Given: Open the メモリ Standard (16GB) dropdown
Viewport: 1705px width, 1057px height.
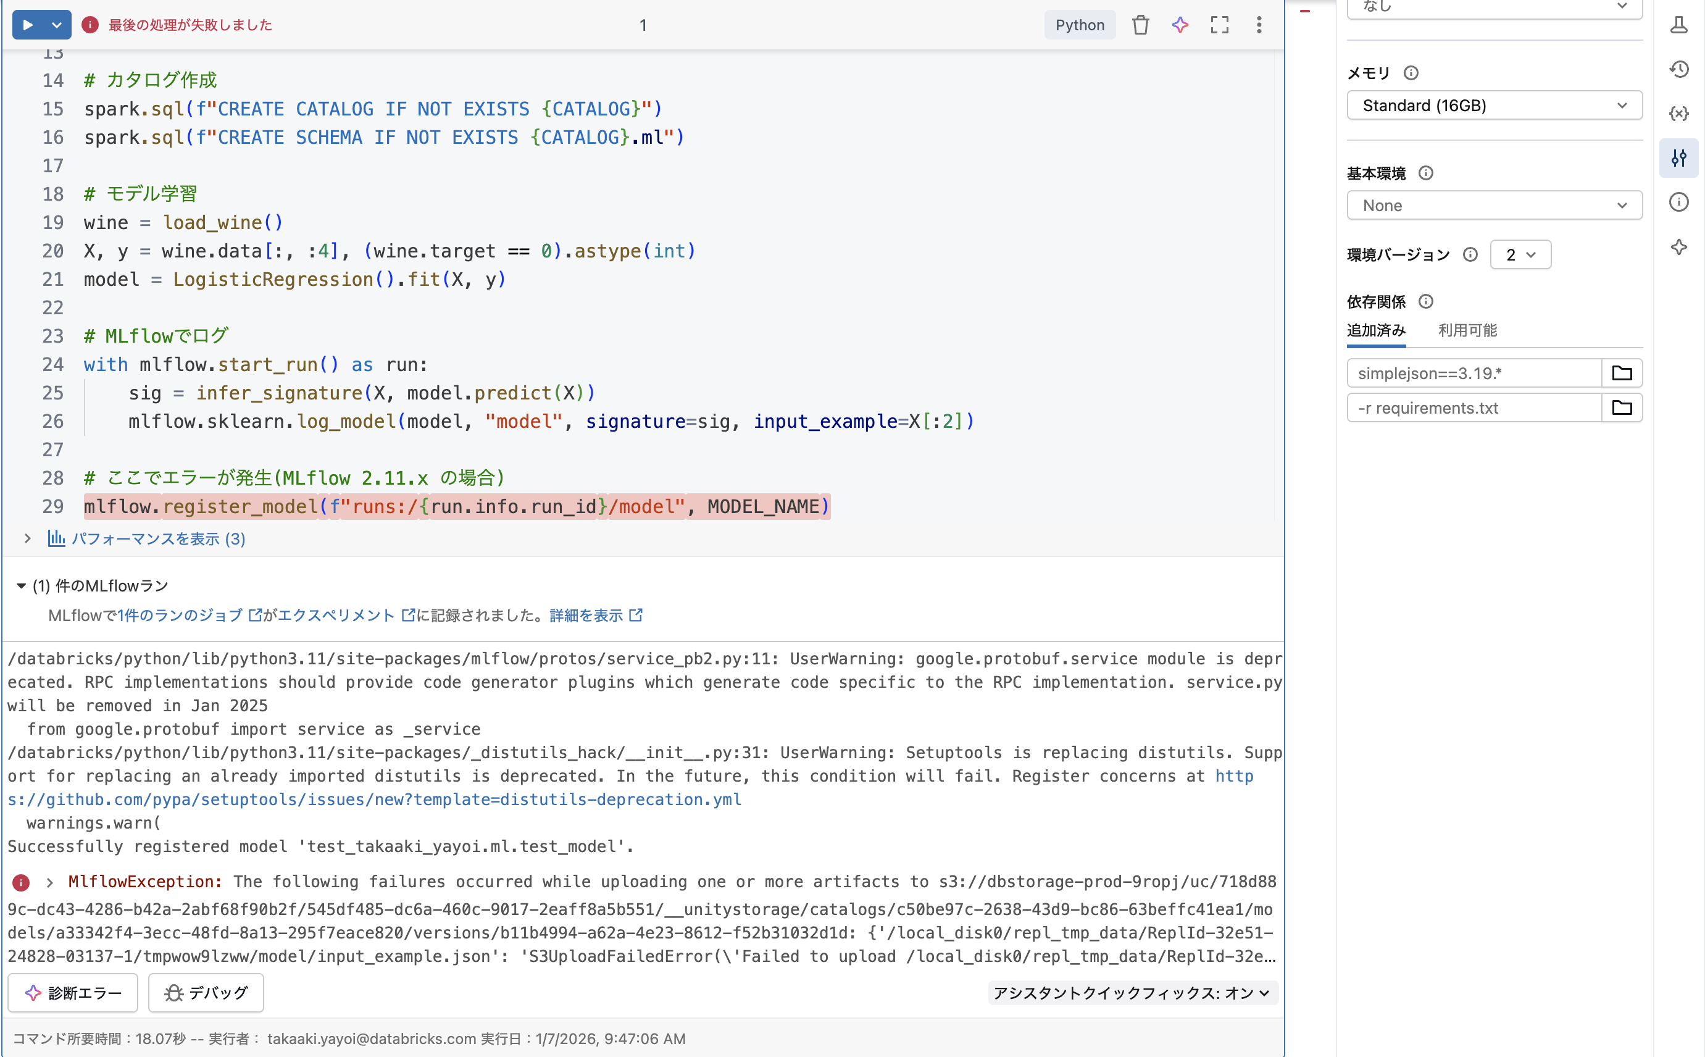Looking at the screenshot, I should pos(1494,106).
